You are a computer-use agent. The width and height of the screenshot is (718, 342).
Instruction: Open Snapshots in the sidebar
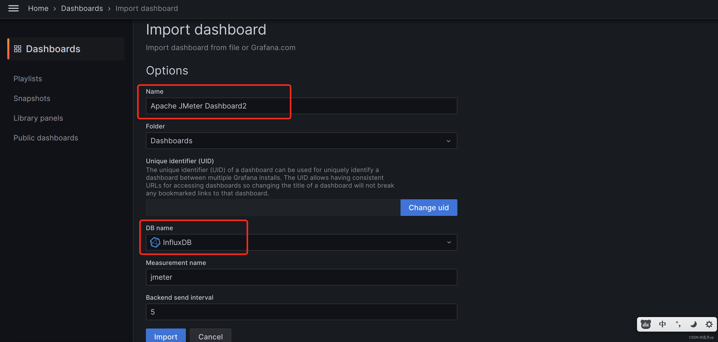tap(32, 98)
